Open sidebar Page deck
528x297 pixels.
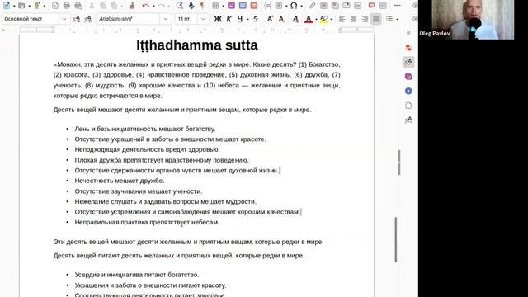(408, 106)
